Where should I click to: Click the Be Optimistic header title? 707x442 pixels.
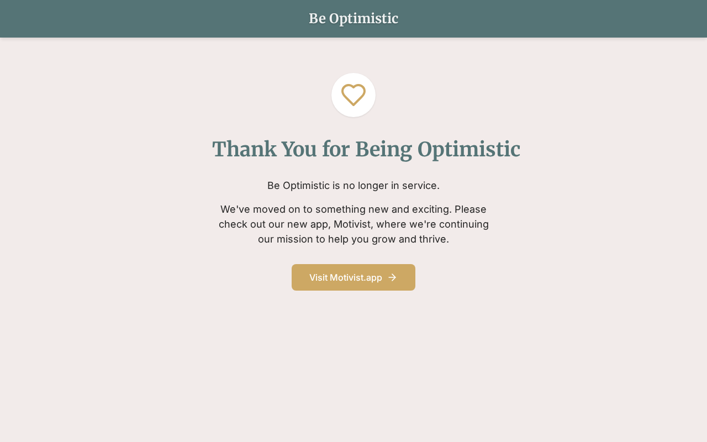pyautogui.click(x=353, y=18)
